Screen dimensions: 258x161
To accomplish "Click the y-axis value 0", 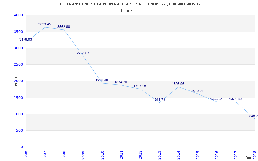I will click(x=22, y=147).
